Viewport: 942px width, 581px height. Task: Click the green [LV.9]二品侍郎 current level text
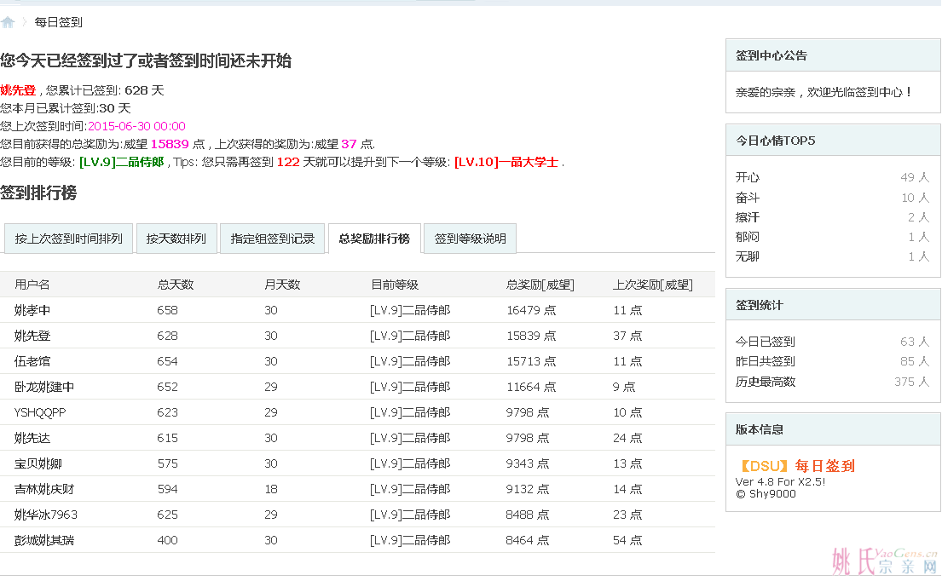click(121, 162)
